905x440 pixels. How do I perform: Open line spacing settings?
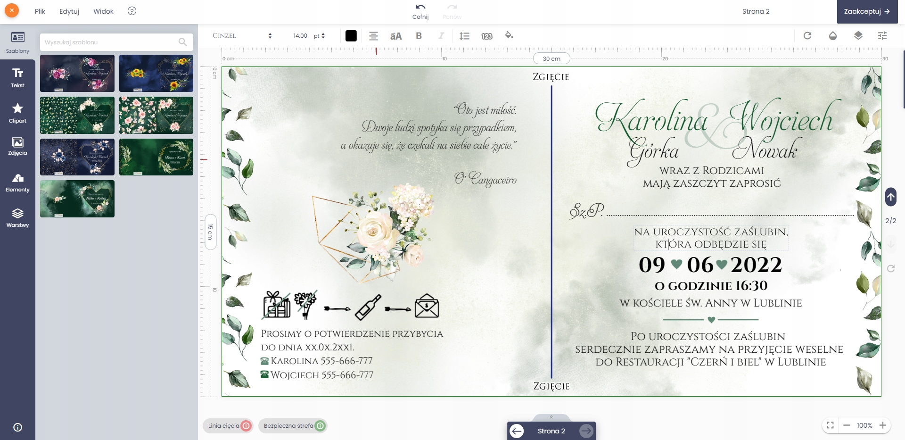click(464, 36)
